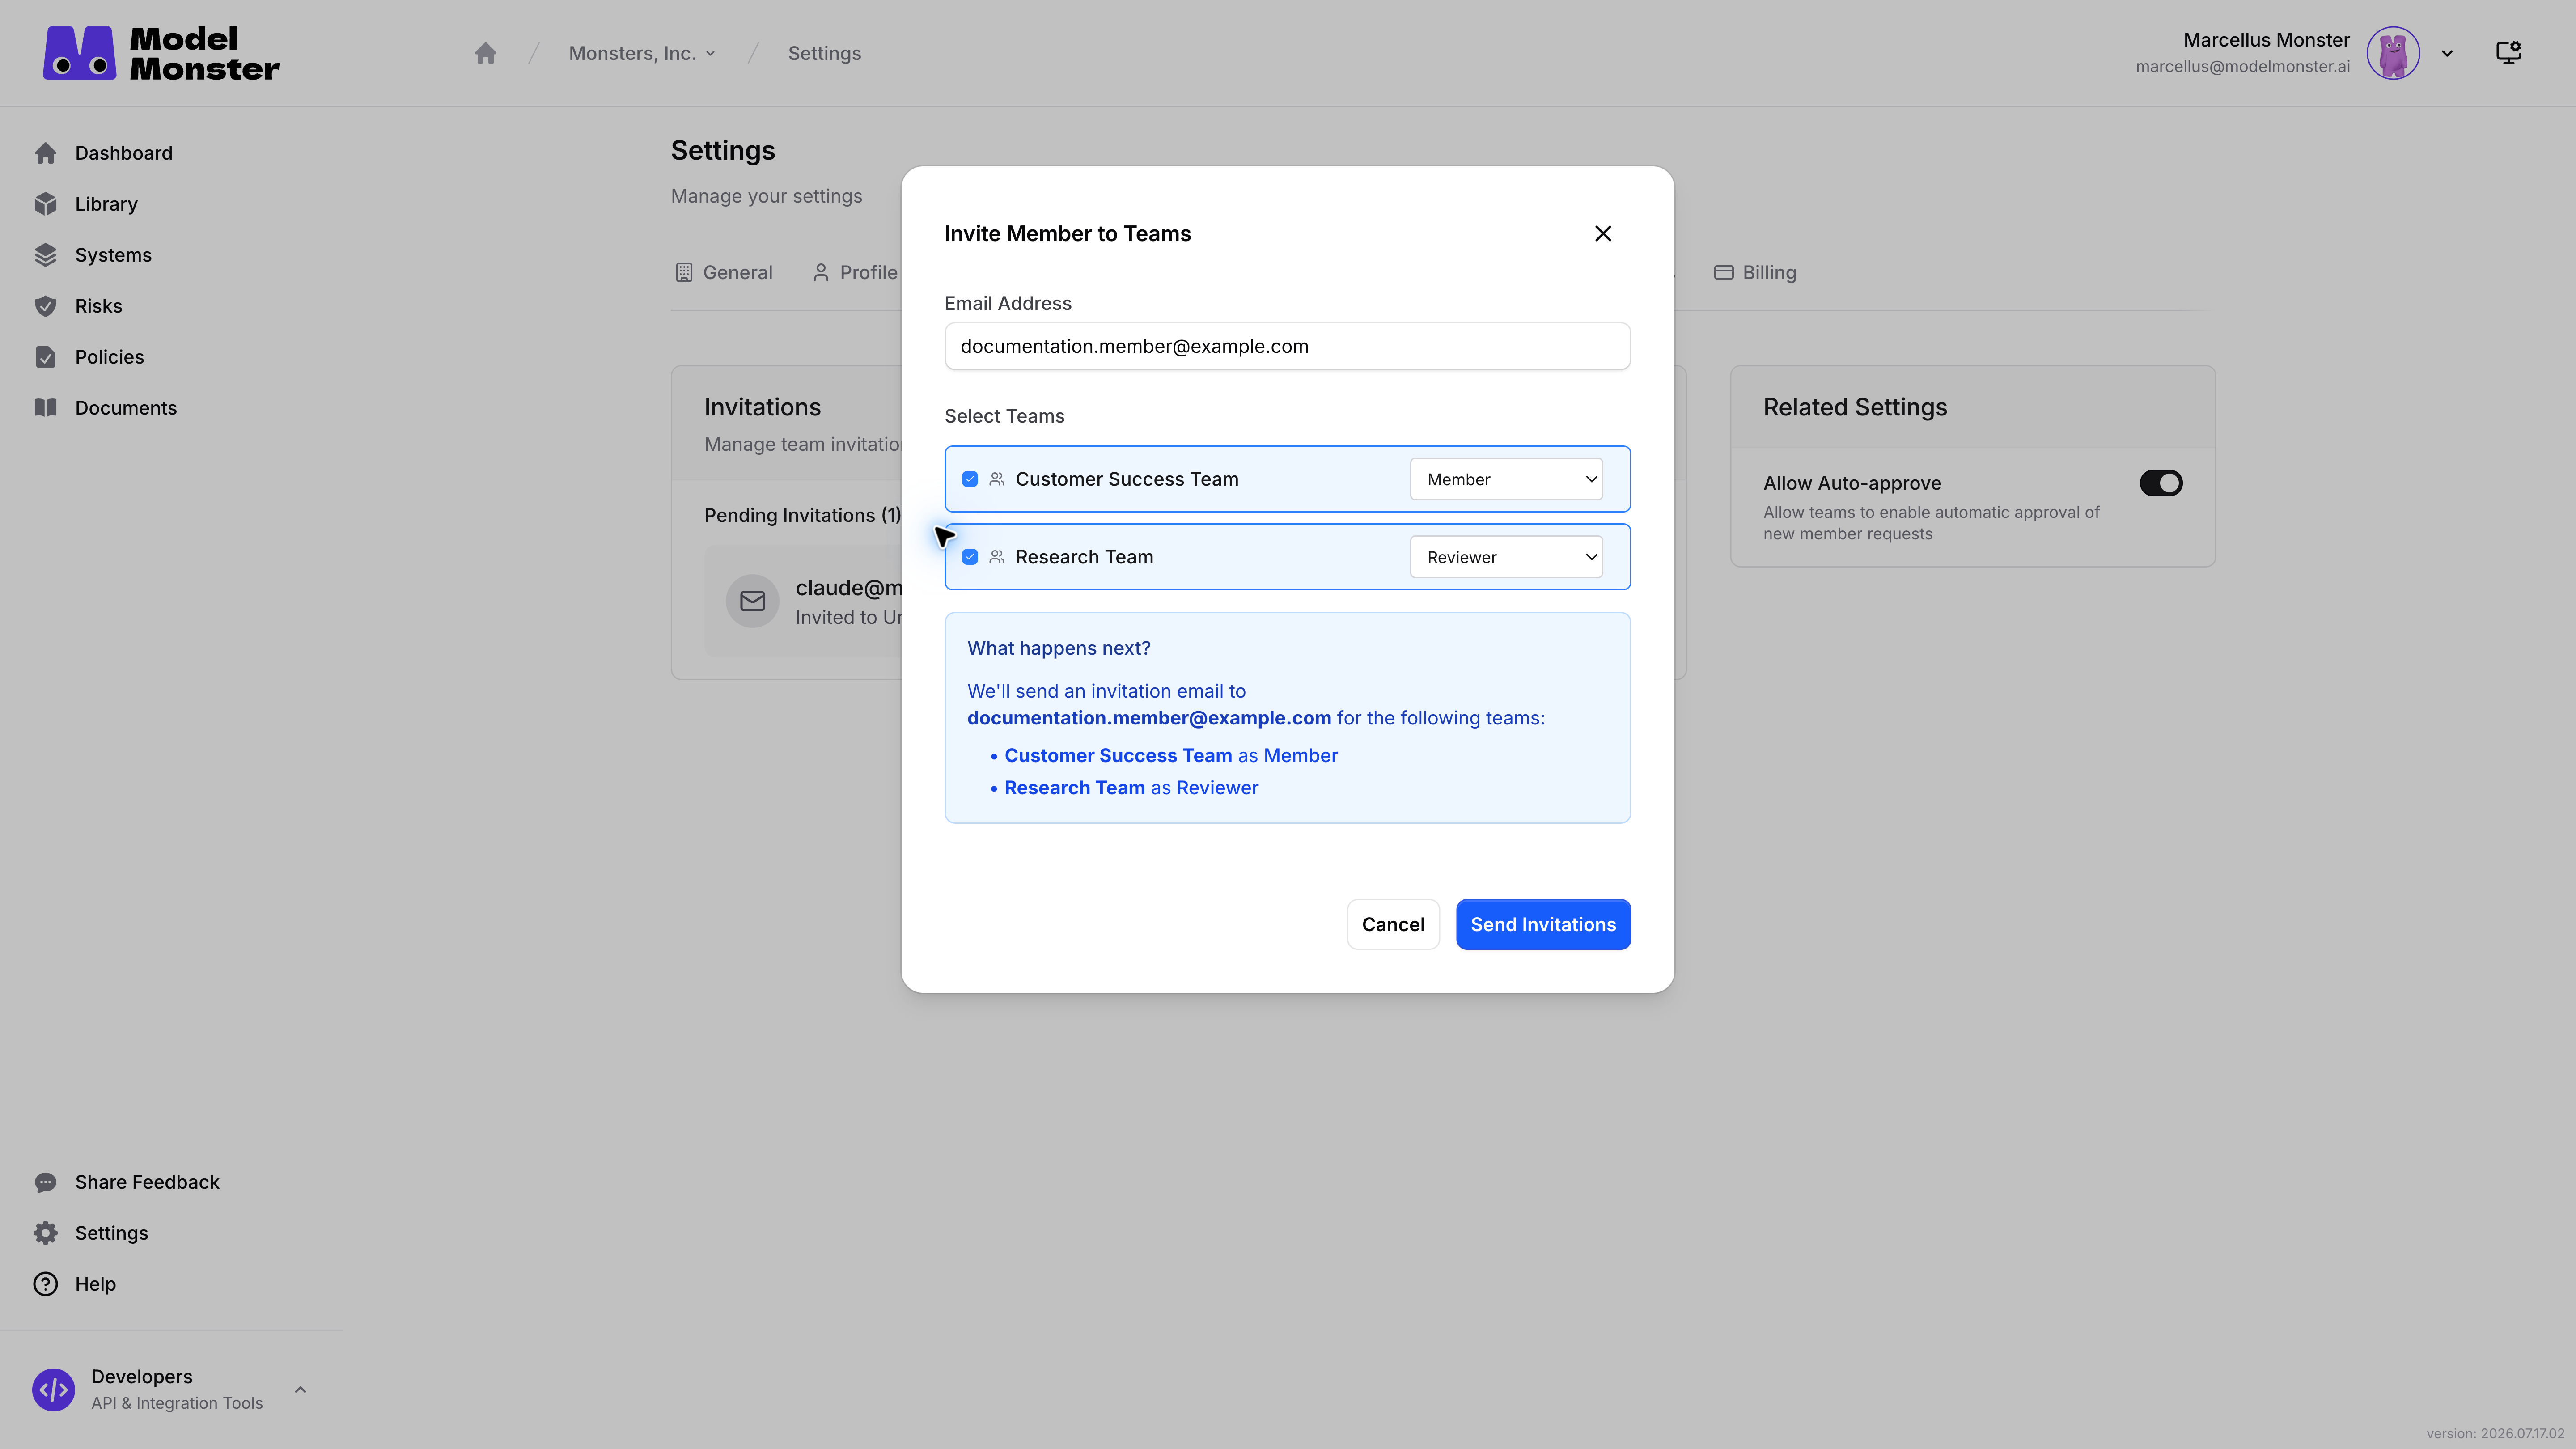
Task: Open the Dashboard sidebar item
Action: coord(123,153)
